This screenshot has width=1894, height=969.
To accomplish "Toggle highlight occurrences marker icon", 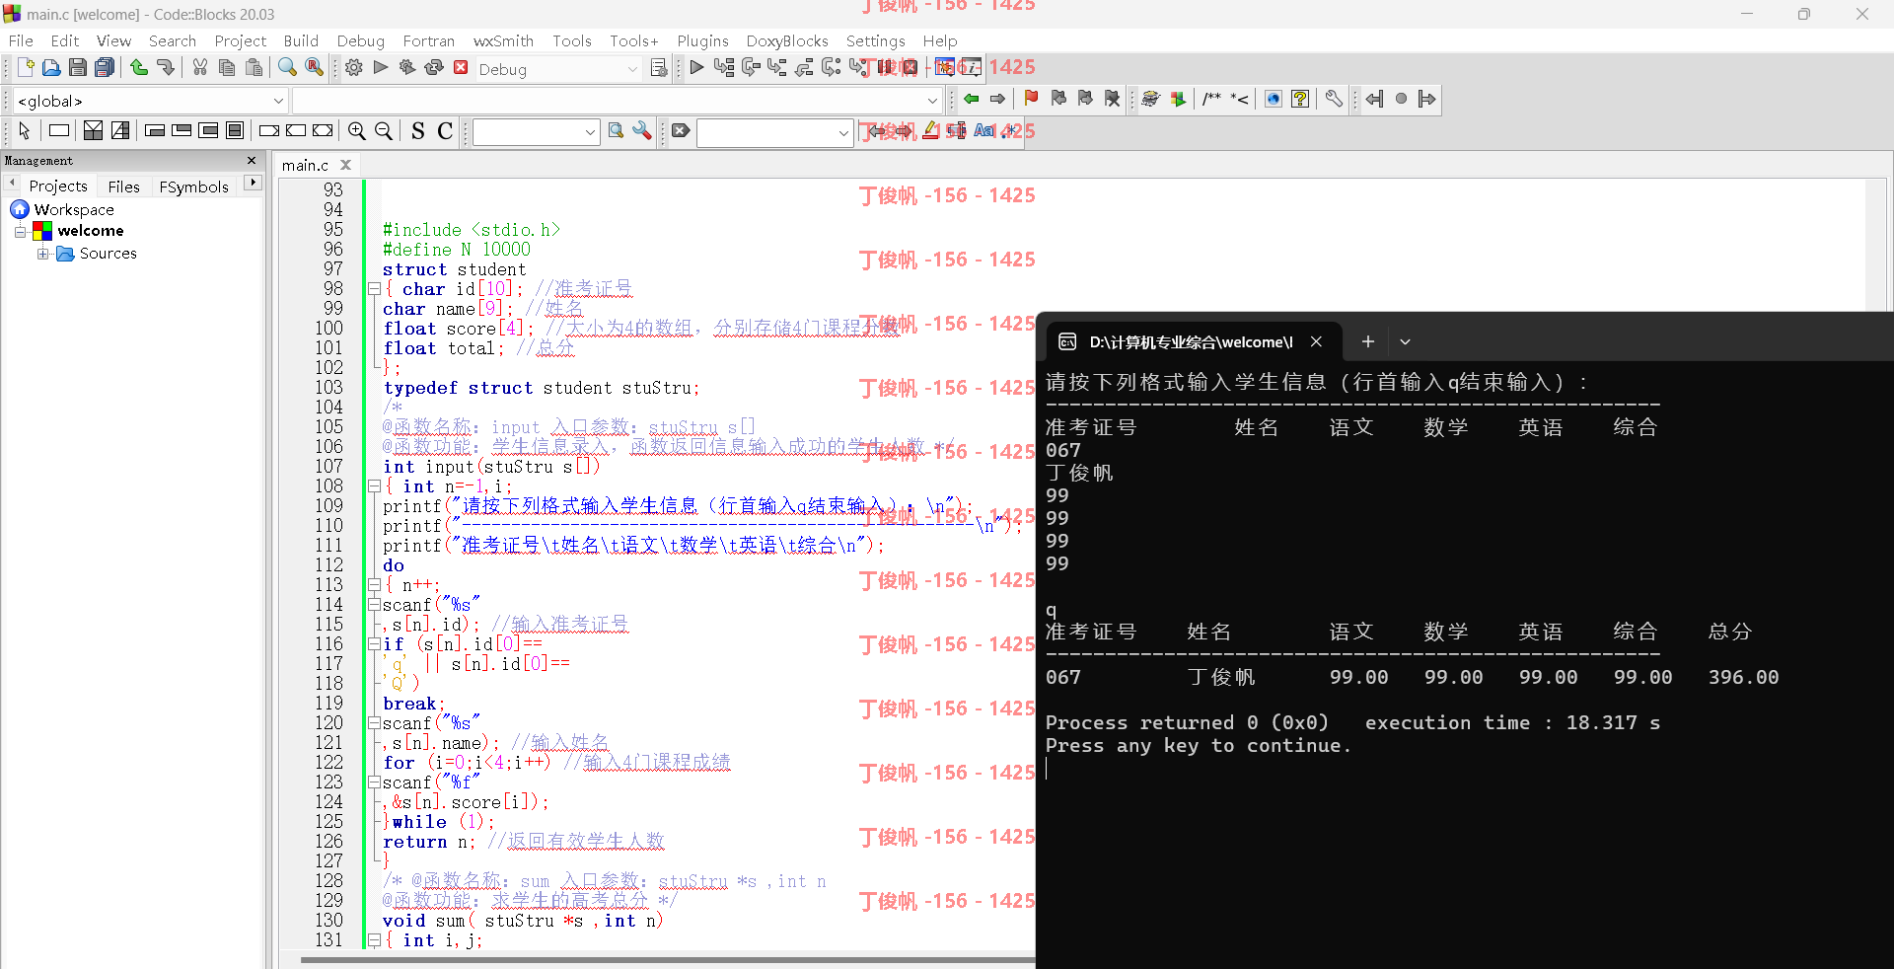I will [x=930, y=131].
